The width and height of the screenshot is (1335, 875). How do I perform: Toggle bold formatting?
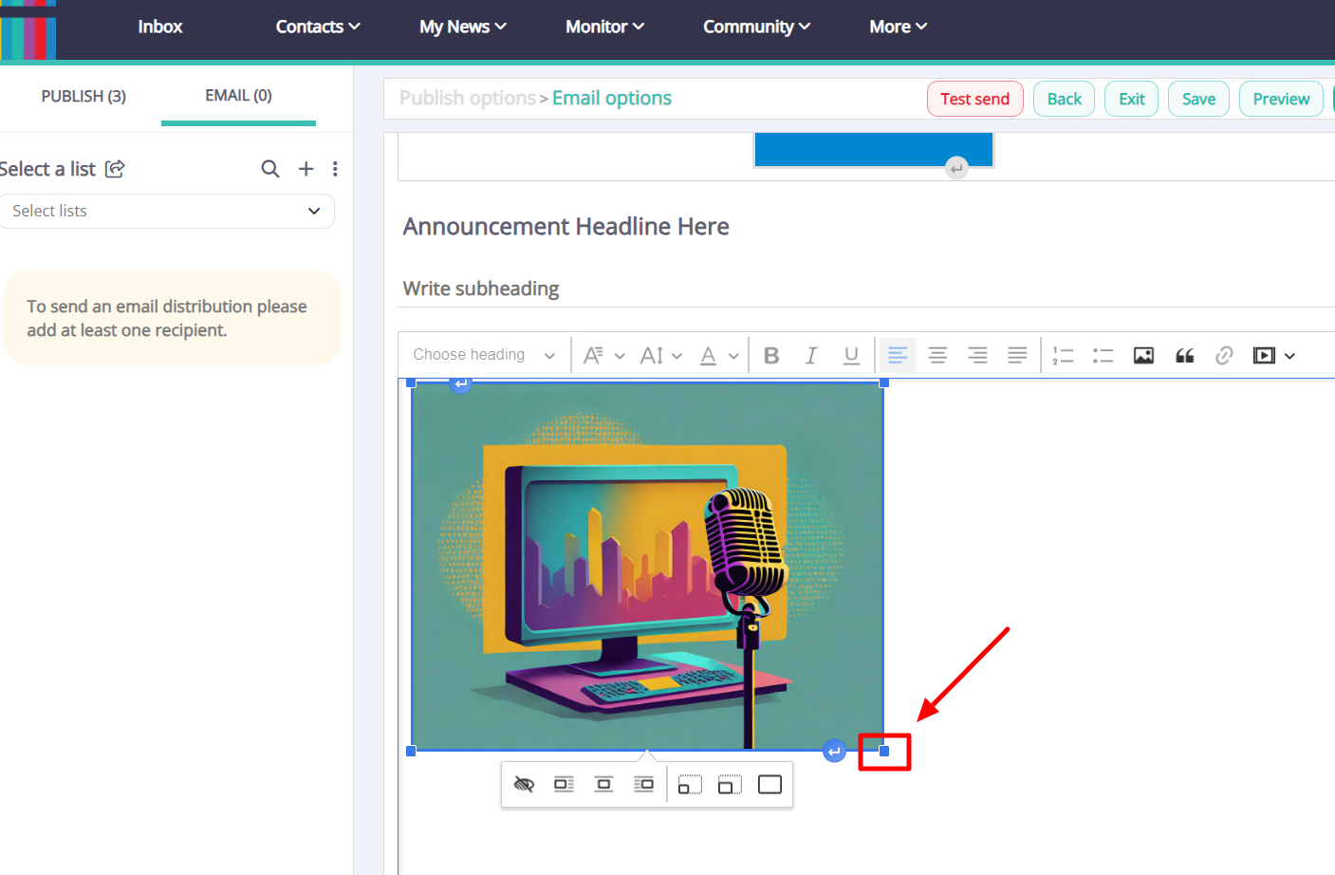click(x=771, y=355)
